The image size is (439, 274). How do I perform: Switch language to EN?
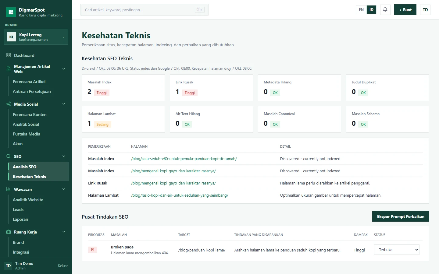point(361,10)
